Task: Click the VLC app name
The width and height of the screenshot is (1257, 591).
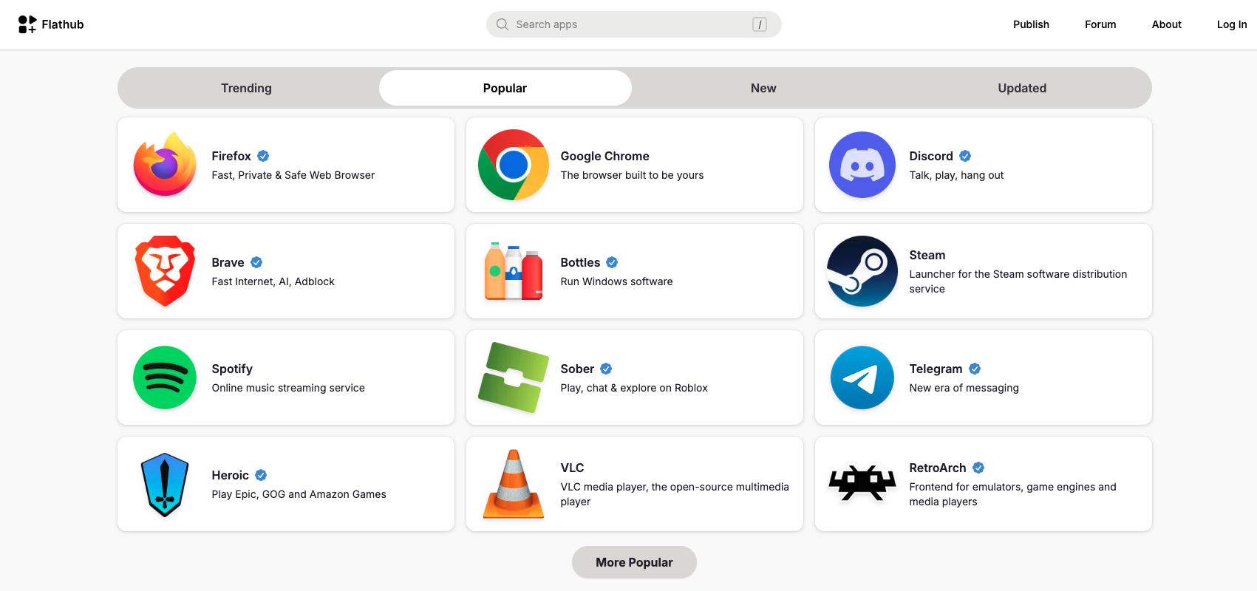Action: pyautogui.click(x=572, y=468)
